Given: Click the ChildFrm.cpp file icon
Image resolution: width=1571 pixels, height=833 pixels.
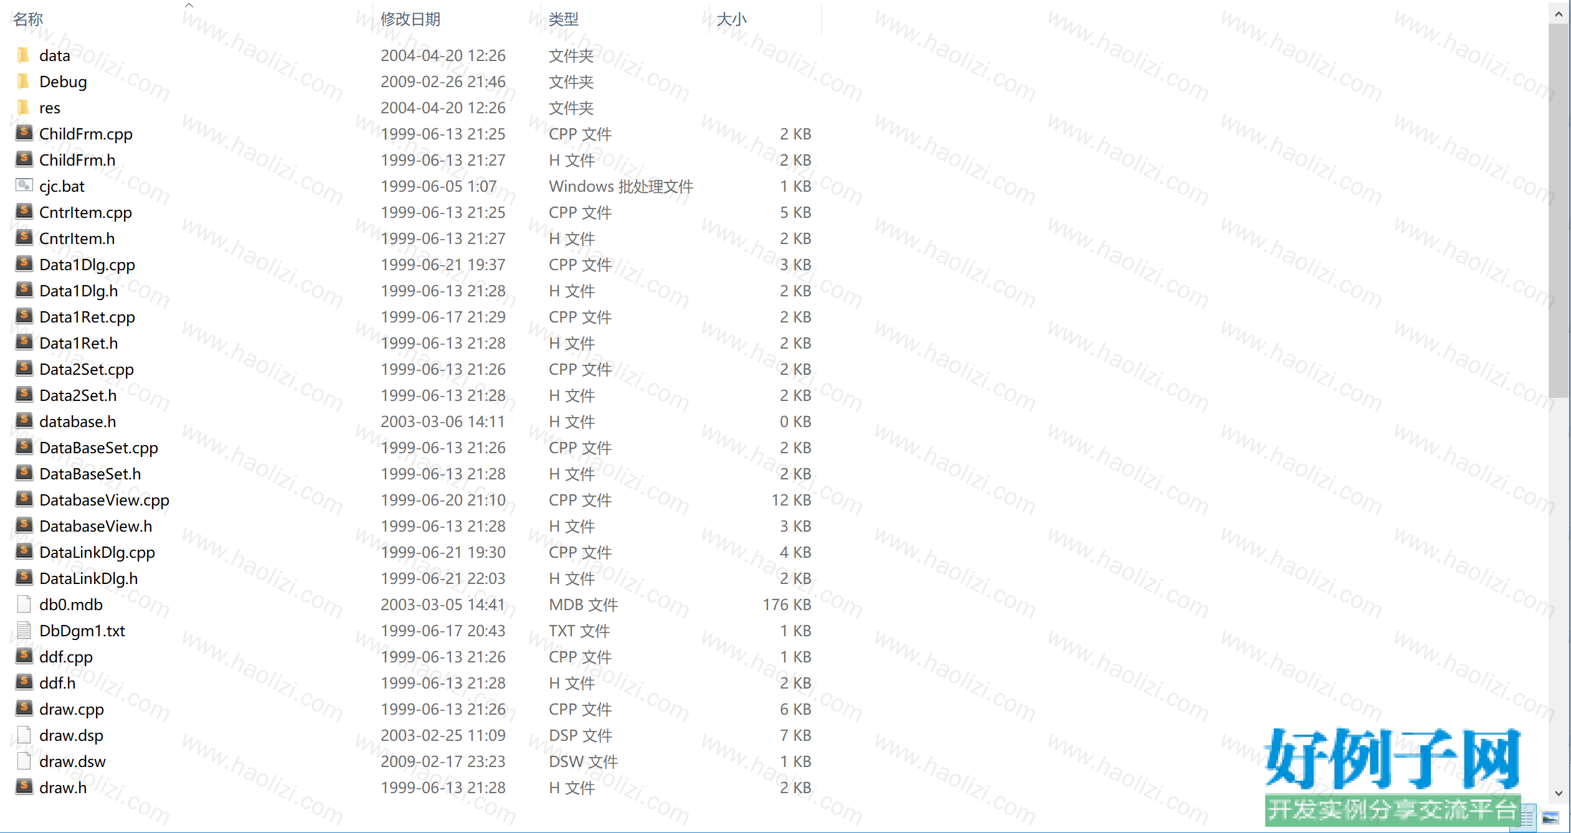Looking at the screenshot, I should click(x=24, y=133).
